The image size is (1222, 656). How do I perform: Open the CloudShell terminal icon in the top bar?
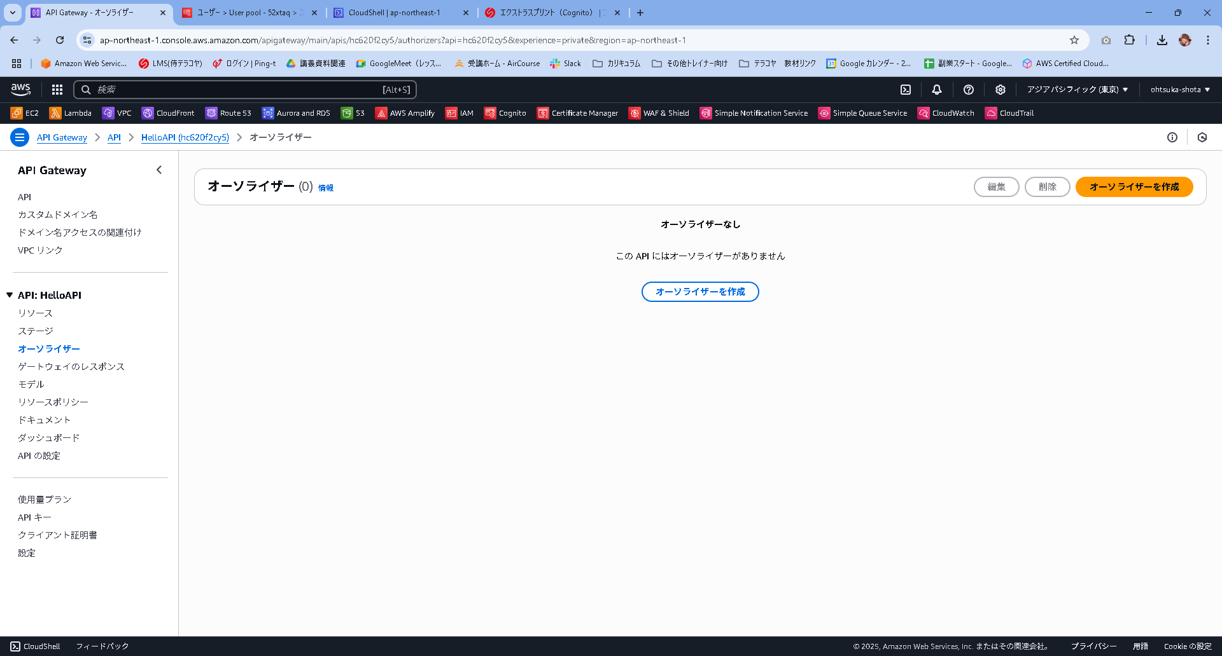click(x=905, y=89)
